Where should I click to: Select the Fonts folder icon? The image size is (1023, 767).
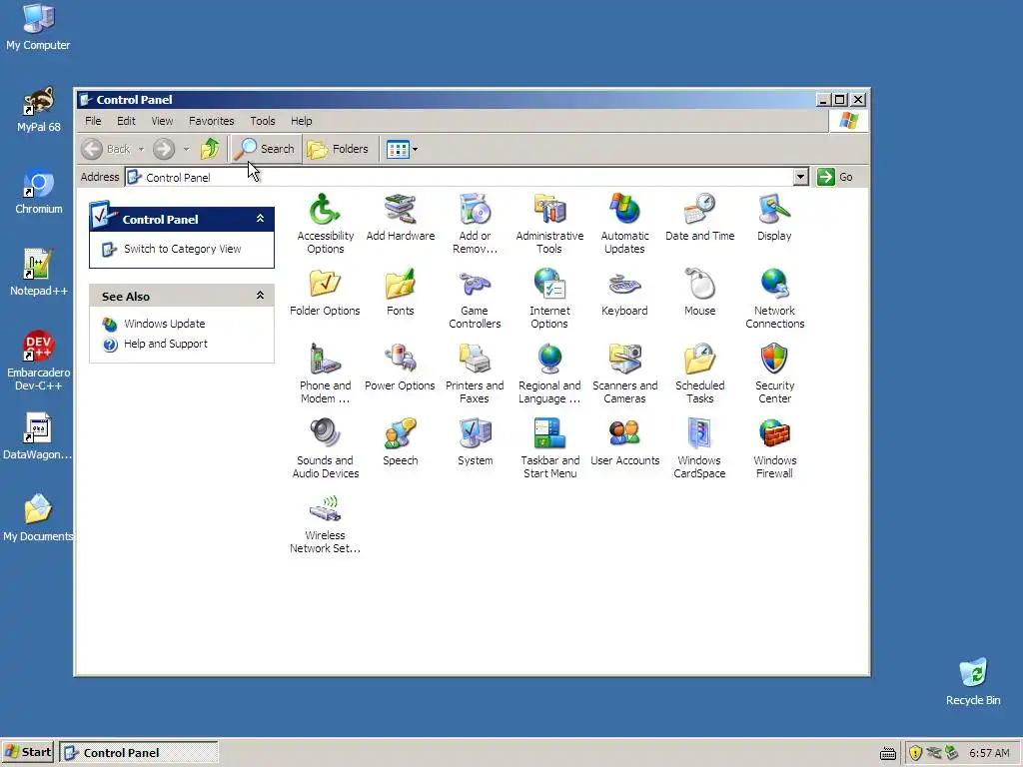click(400, 293)
